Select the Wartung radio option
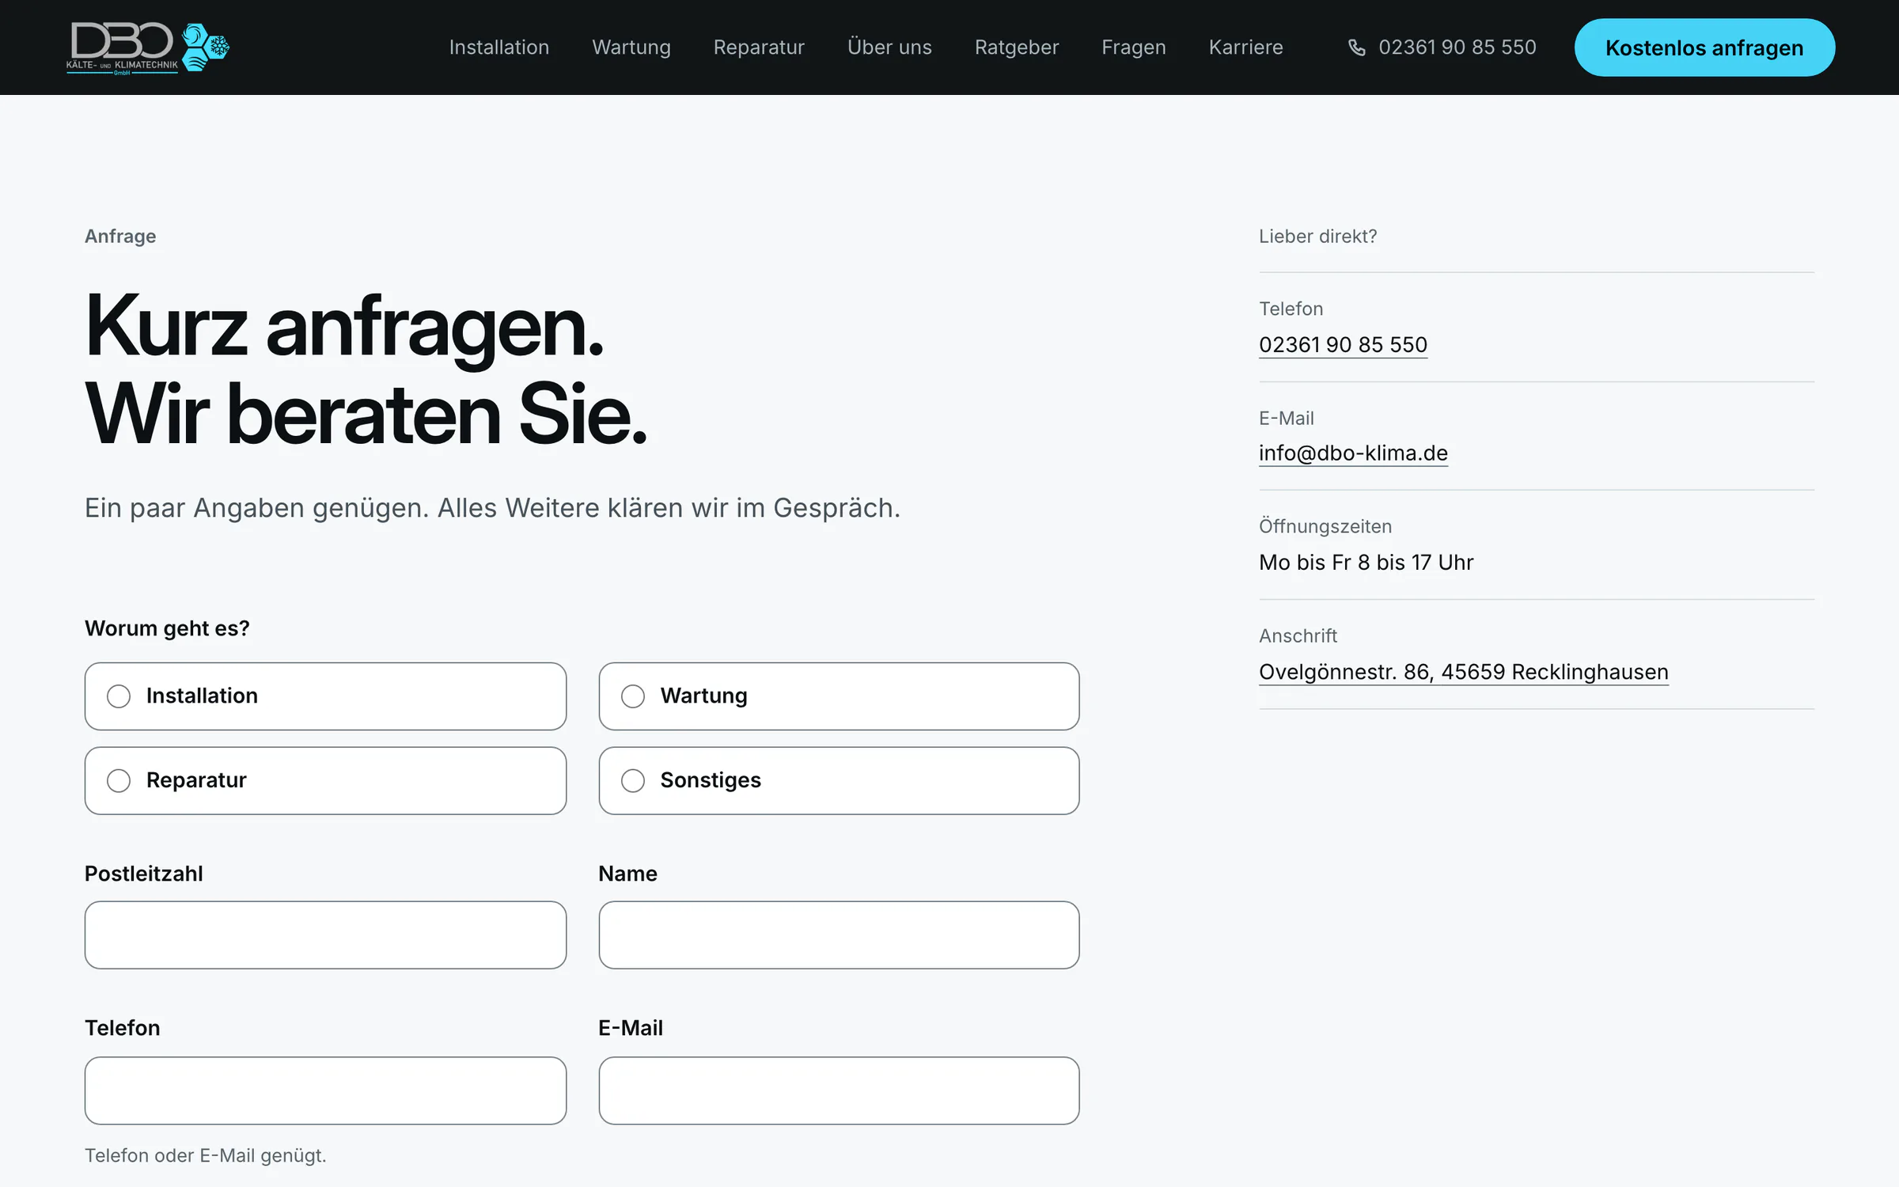This screenshot has height=1187, width=1899. [x=839, y=696]
